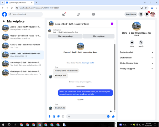Click the chat scrollbar thumb
Image resolution: width=159 pixels, height=127 pixels.
[x=115, y=77]
